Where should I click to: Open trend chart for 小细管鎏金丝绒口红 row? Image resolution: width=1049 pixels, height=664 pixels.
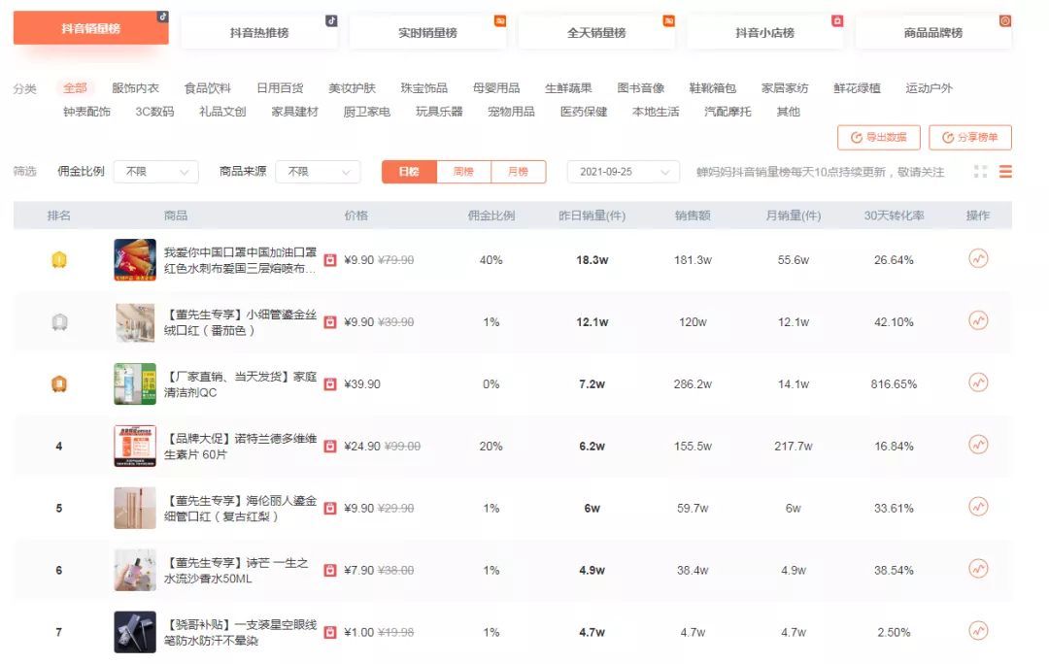click(978, 321)
